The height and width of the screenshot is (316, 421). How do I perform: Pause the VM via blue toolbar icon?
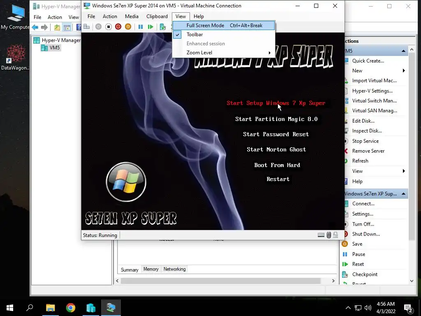141,27
